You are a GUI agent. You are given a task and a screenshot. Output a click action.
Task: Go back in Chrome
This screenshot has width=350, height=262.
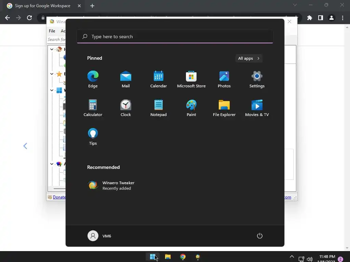coord(8,18)
